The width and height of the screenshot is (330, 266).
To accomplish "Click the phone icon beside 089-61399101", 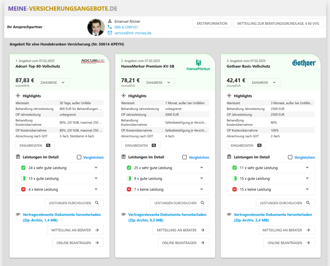I will 110,27.
